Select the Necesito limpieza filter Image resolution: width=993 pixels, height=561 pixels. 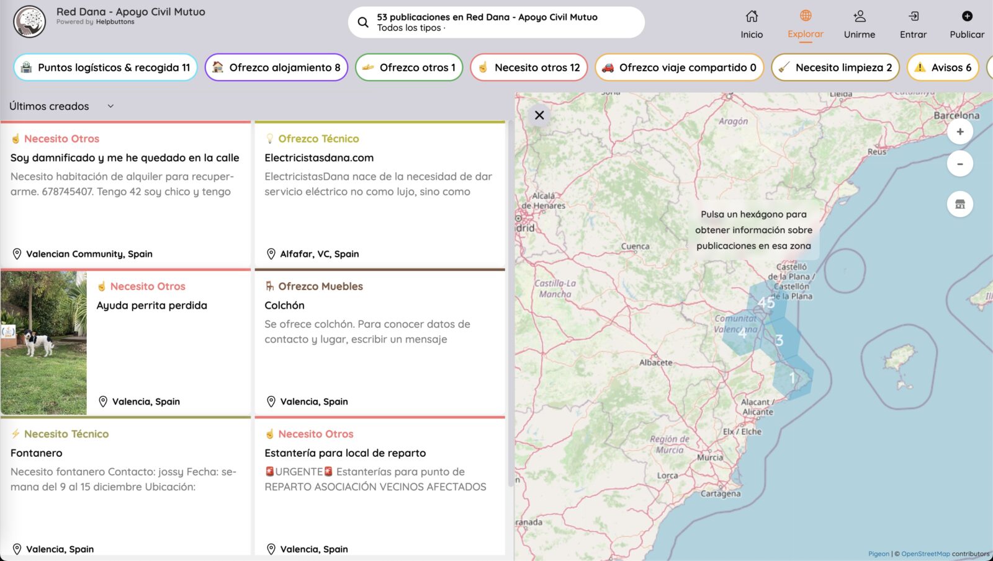(835, 68)
